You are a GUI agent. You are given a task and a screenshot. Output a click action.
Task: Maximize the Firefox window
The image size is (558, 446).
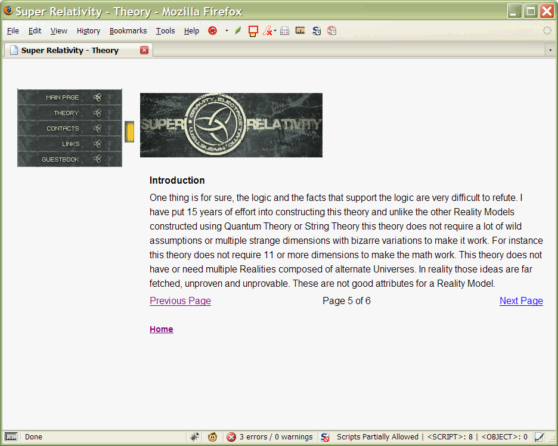[531, 11]
